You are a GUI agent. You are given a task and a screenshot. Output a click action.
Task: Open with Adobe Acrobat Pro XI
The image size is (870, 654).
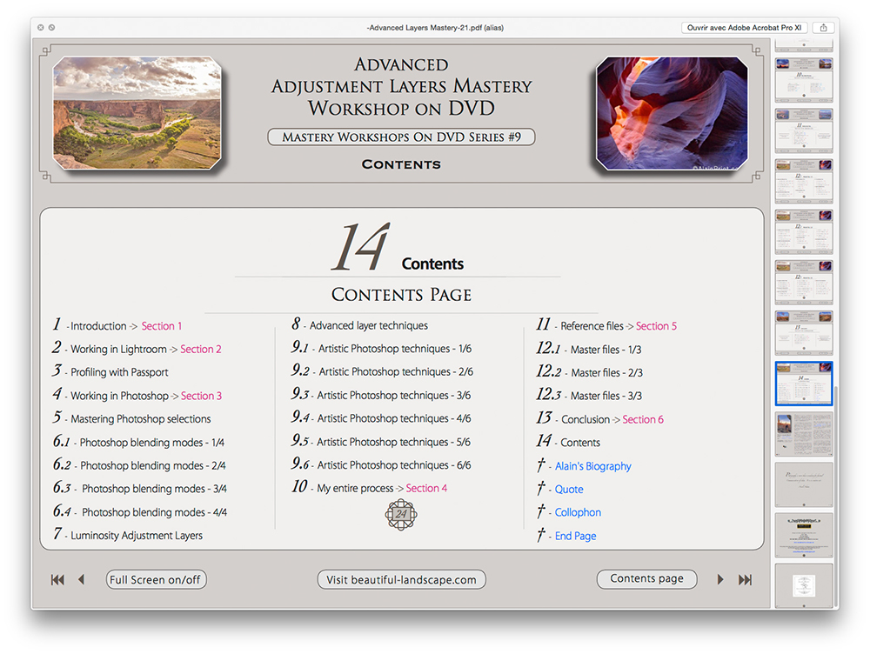pos(744,27)
